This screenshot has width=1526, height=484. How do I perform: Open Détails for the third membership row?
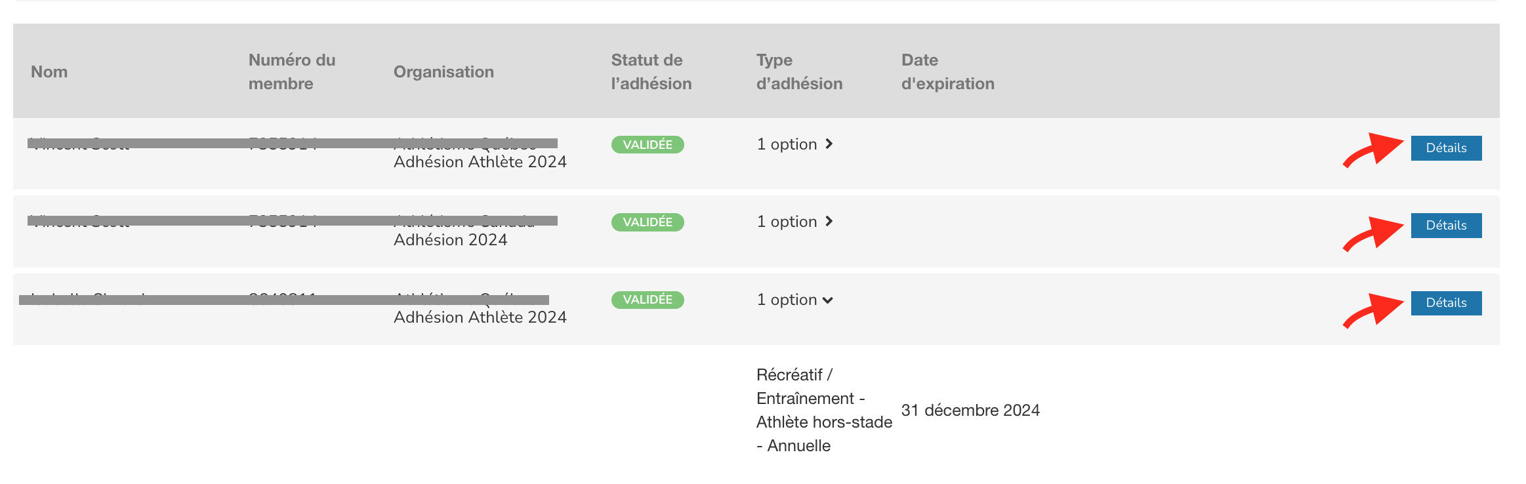pos(1445,303)
